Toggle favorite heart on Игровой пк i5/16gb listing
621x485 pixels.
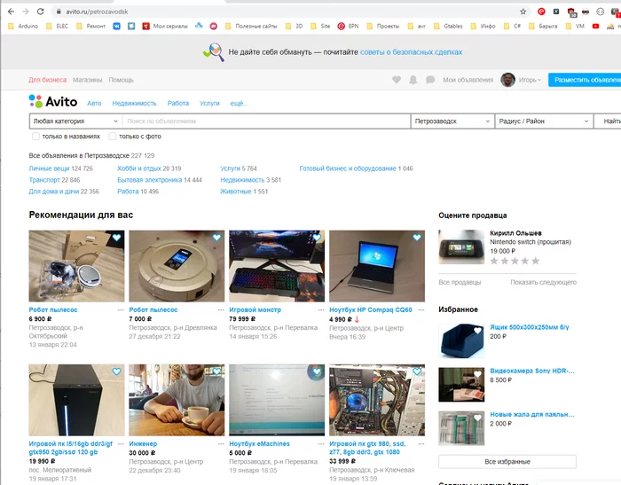pyautogui.click(x=116, y=372)
